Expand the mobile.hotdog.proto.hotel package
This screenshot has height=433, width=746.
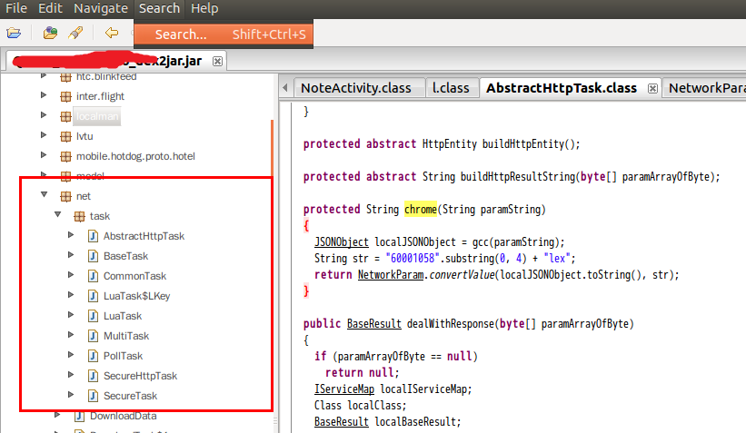(x=43, y=156)
